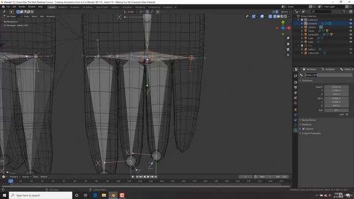Open the Edit Mode dropdown
The width and height of the screenshot is (354, 199).
click(x=12, y=17)
